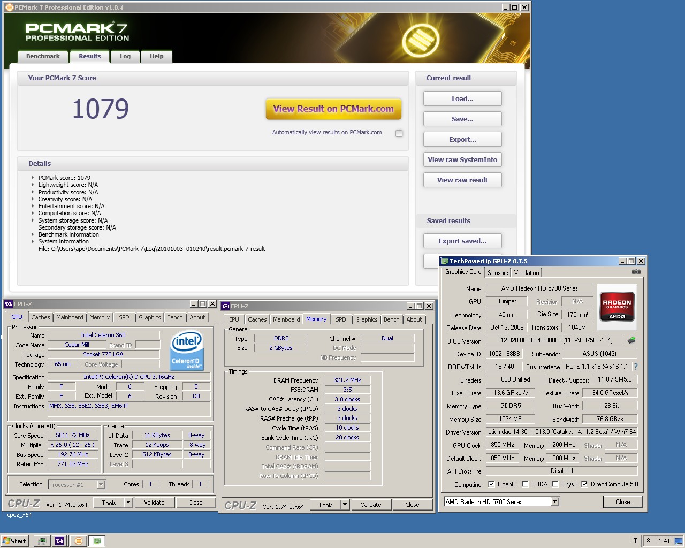Open the Validation tab in GPU-Z

tap(527, 273)
